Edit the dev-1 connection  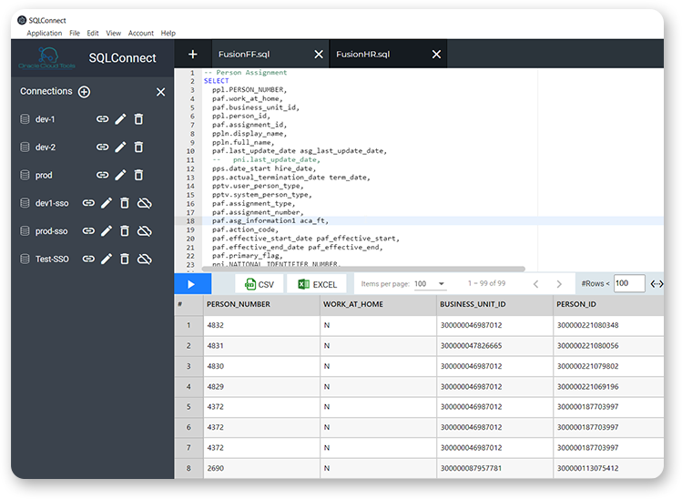[120, 119]
